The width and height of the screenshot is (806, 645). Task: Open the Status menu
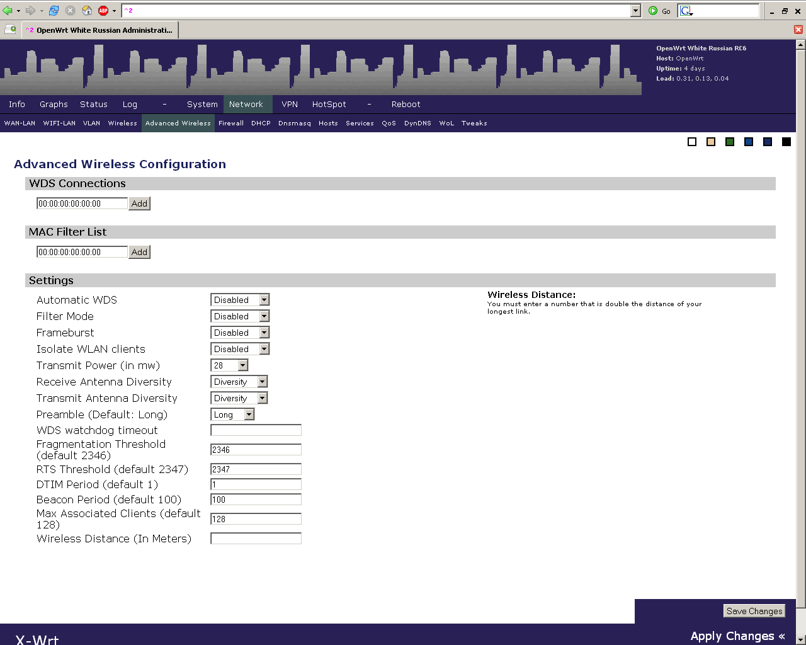(94, 105)
